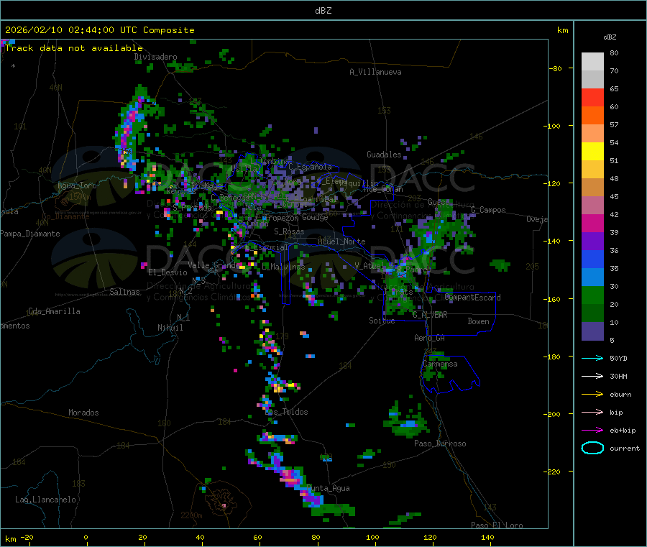Click the pink bip arrow legend icon
This screenshot has width=647, height=547.
pos(592,412)
